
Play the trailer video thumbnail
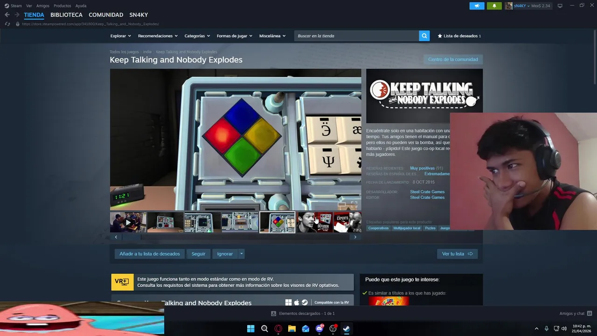coord(128,223)
